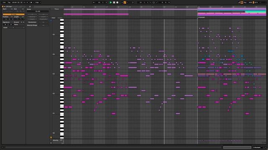Click the I-Kontakt clip label in editor
This screenshot has width=268, height=150.
[x=201, y=17]
